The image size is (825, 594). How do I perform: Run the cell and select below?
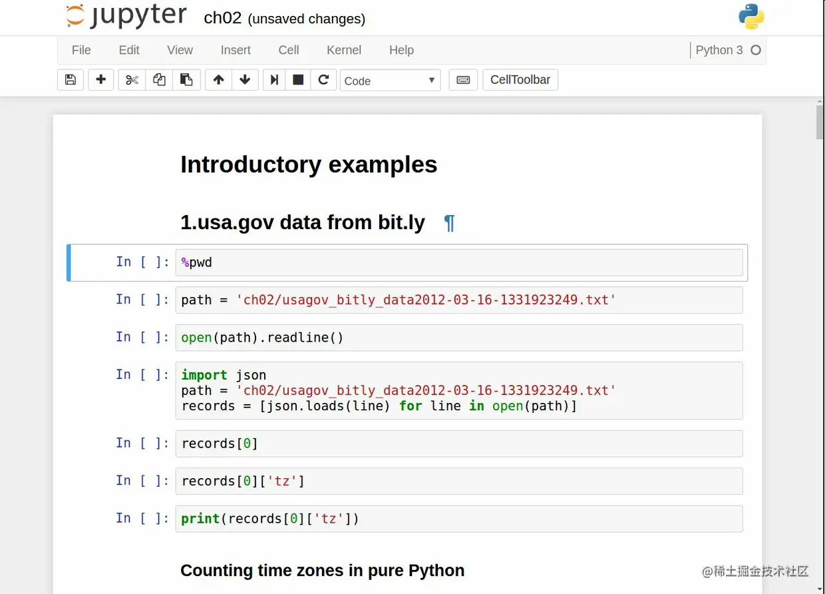(274, 80)
